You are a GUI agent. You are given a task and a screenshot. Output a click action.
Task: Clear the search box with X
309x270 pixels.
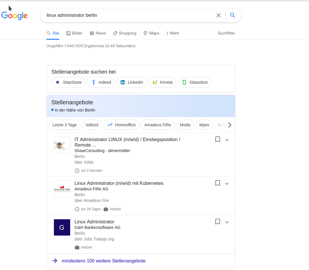click(218, 15)
